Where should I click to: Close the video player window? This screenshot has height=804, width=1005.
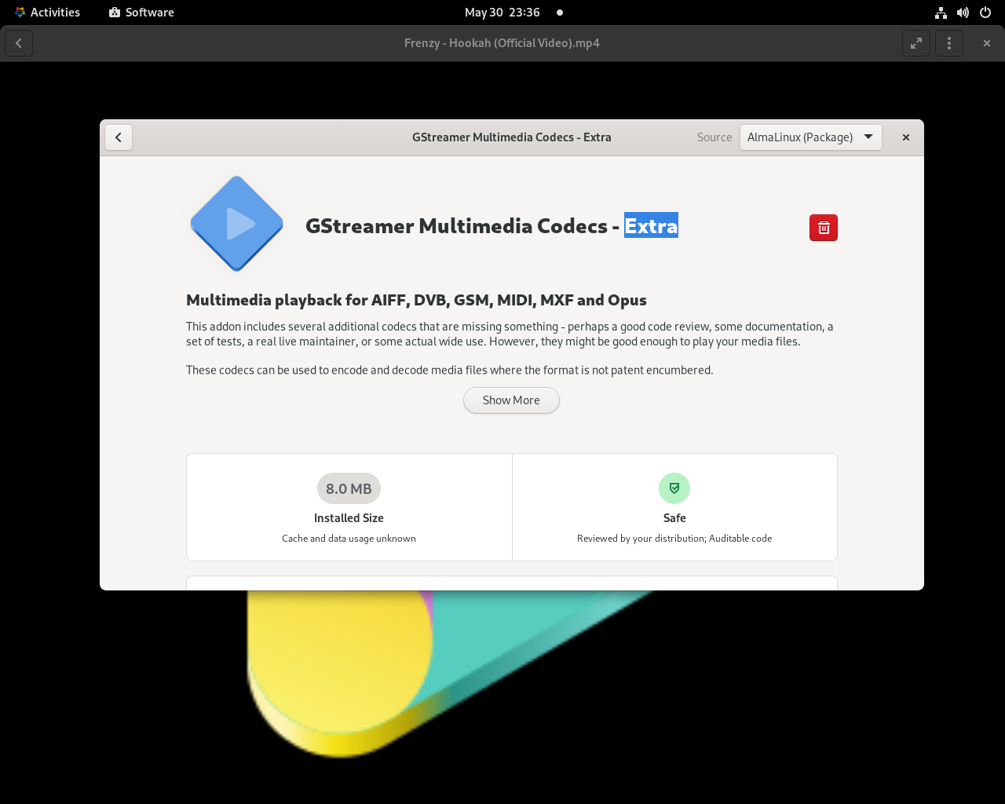[987, 43]
